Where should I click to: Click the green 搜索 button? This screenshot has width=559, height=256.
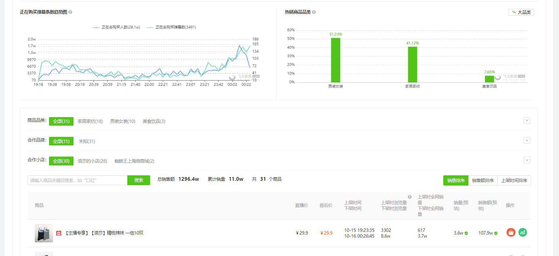point(139,180)
